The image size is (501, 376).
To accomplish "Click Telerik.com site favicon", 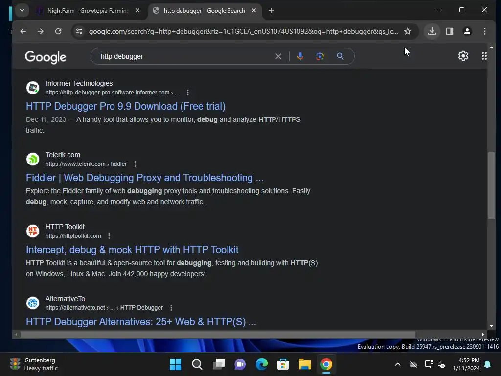I will pos(33,159).
